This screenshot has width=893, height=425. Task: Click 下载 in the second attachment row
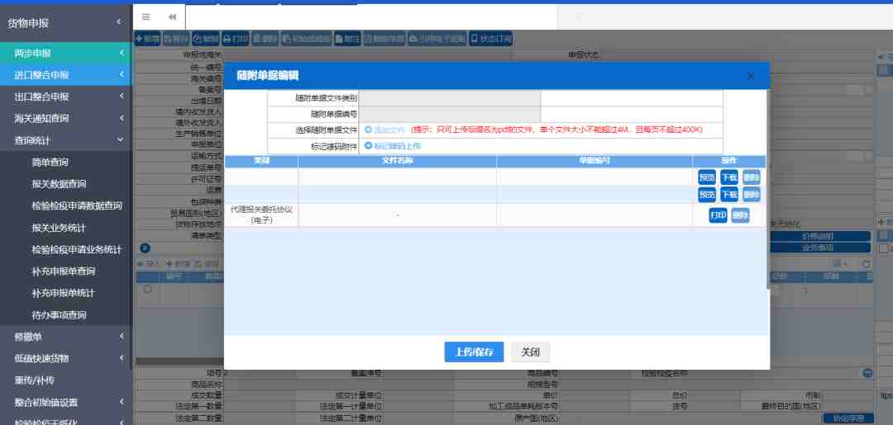pos(729,195)
